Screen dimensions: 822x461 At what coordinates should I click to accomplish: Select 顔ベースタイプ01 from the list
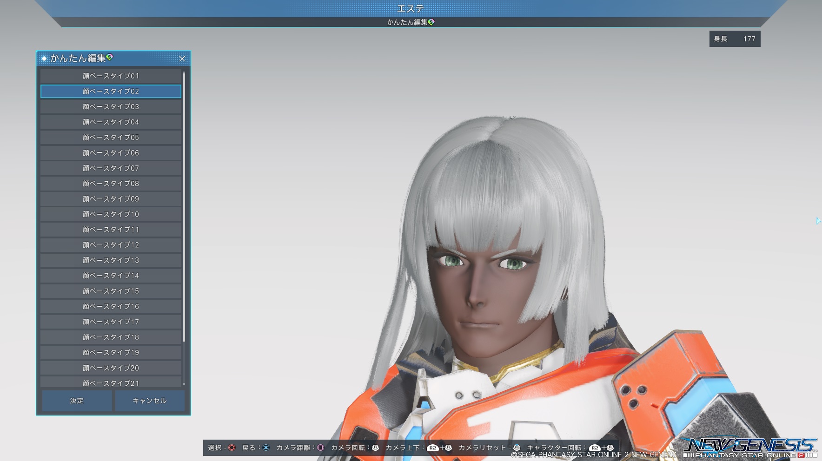(x=111, y=76)
